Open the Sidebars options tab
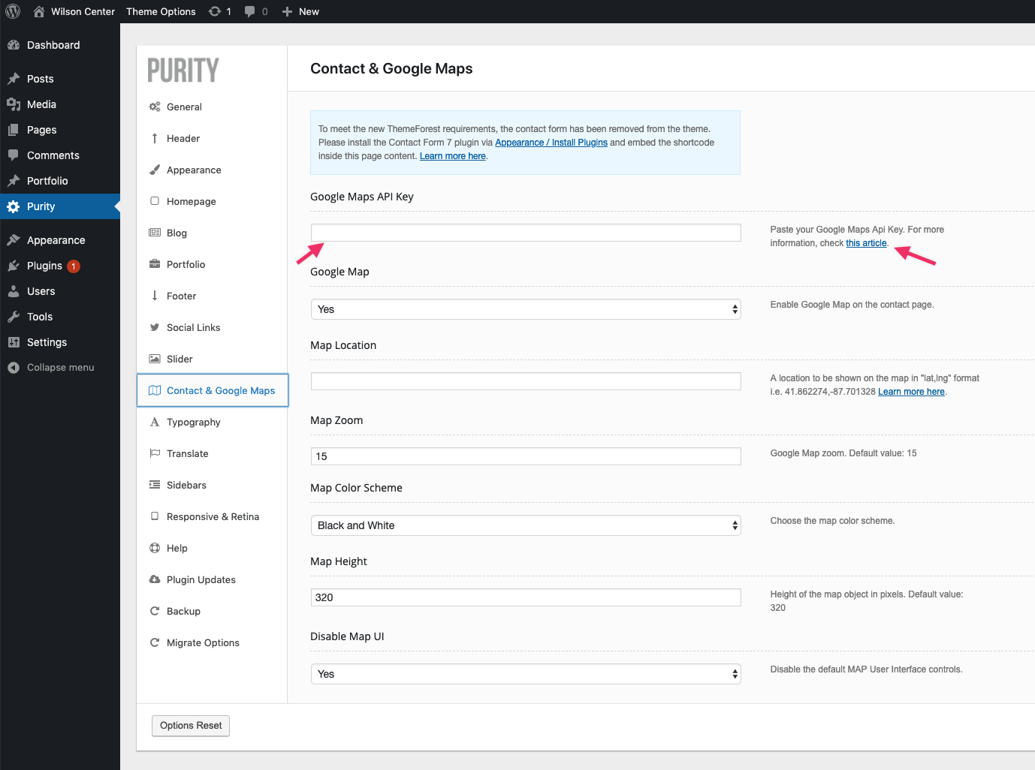The image size is (1035, 770). pos(213,485)
